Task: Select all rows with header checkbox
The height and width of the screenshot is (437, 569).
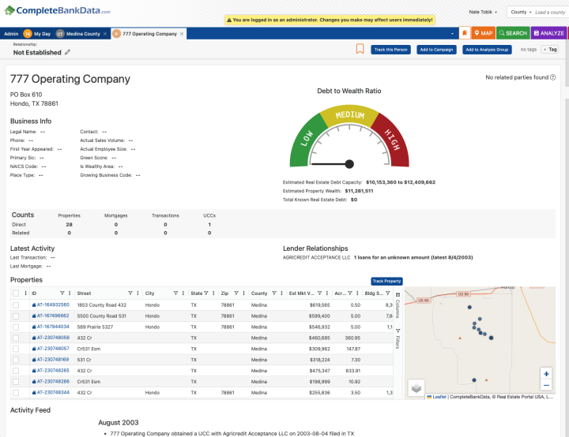Action: [x=16, y=293]
